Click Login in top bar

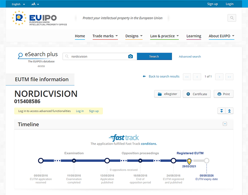coord(230,4)
